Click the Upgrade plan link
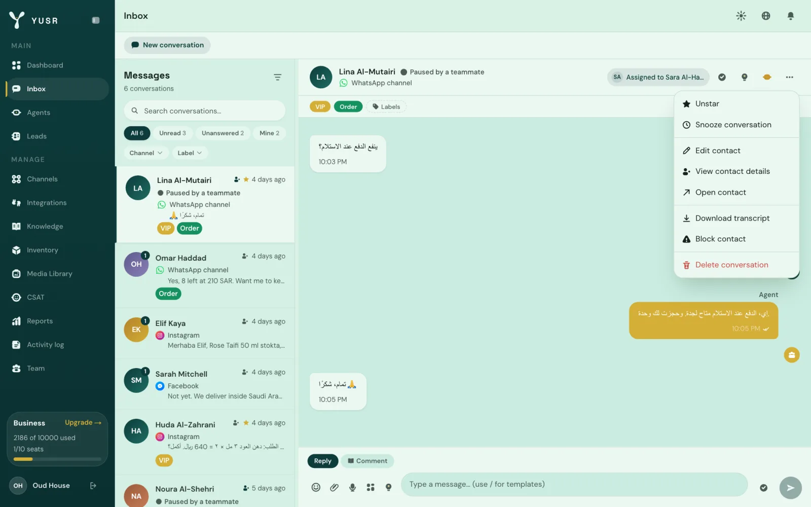This screenshot has height=507, width=811. coord(83,423)
